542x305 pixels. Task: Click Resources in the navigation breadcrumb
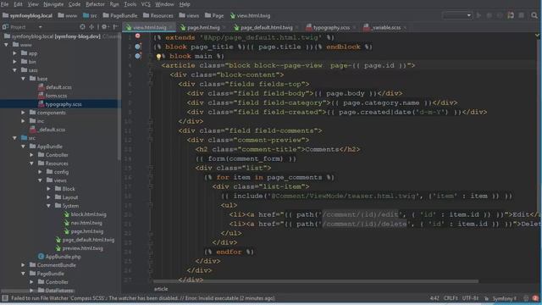click(158, 15)
